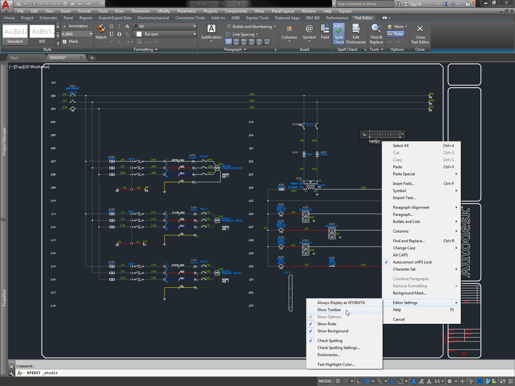Screen dimensions: 515x386
Task: Expand the More options dropdown
Action: point(397,26)
